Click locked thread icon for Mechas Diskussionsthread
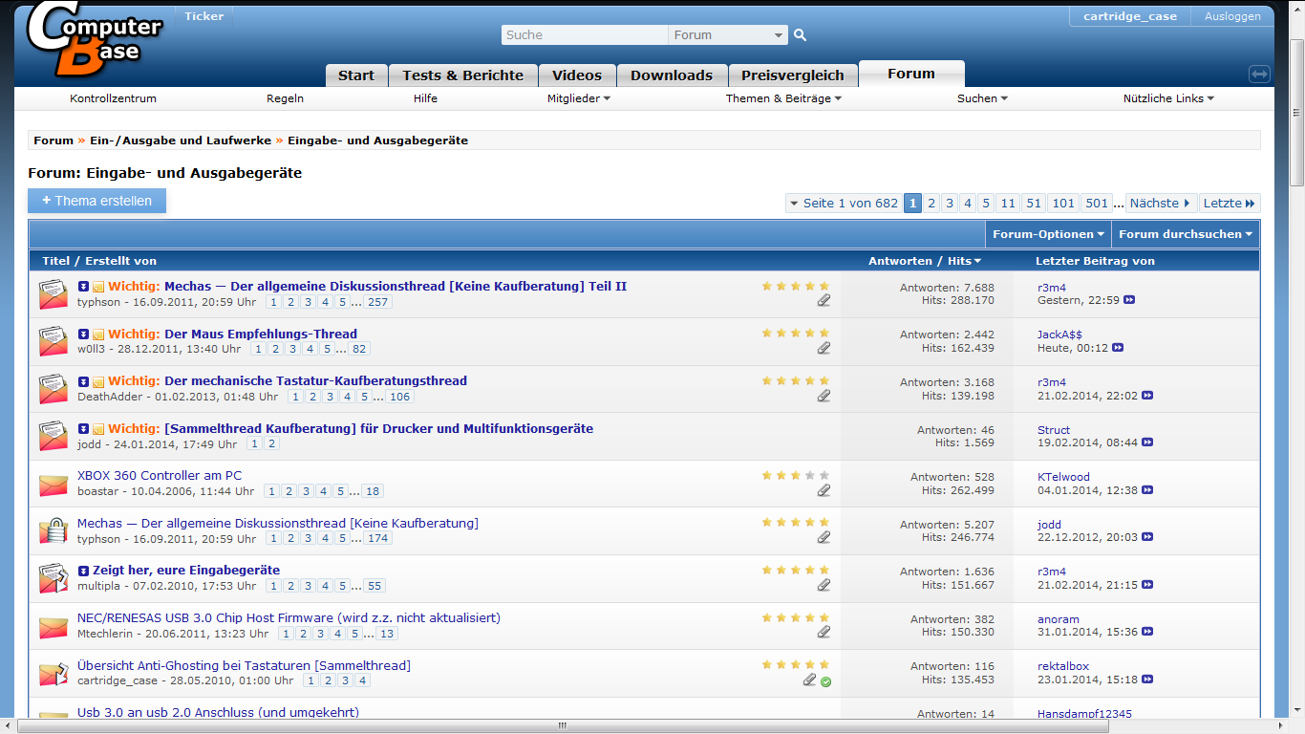 coord(53,530)
